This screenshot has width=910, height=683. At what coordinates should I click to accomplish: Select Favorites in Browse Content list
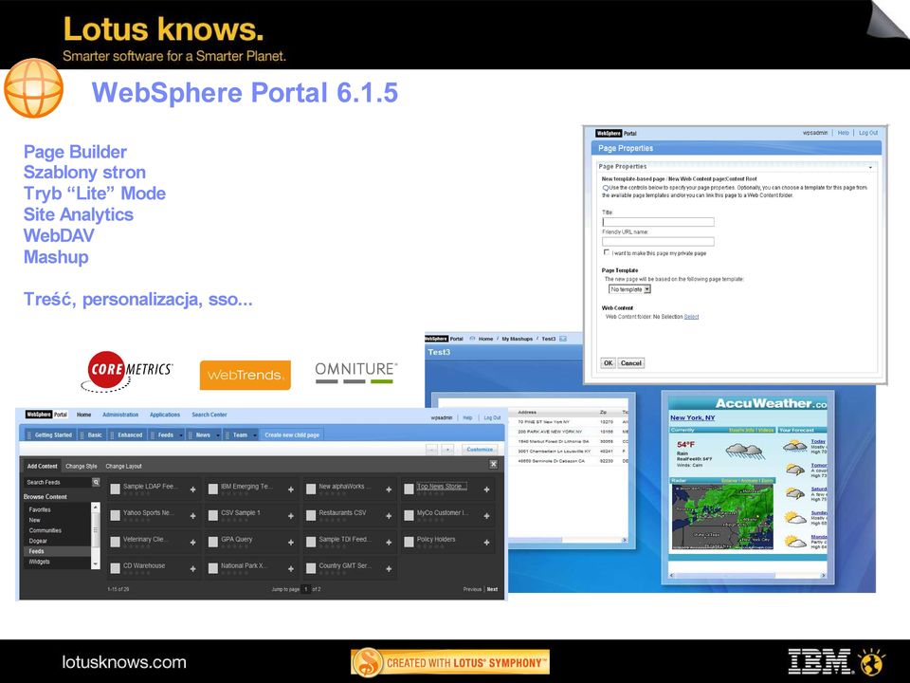pyautogui.click(x=40, y=509)
